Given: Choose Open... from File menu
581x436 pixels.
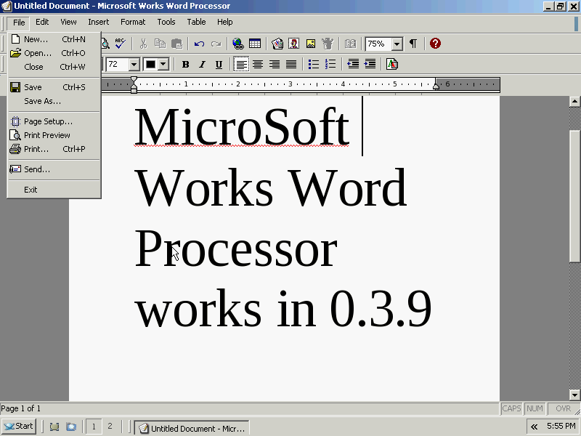Looking at the screenshot, I should pyautogui.click(x=54, y=53).
